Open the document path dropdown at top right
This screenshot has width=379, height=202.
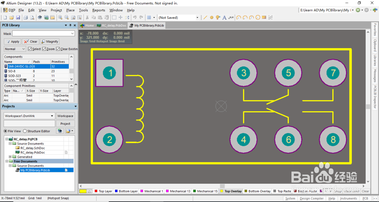tap(353, 10)
